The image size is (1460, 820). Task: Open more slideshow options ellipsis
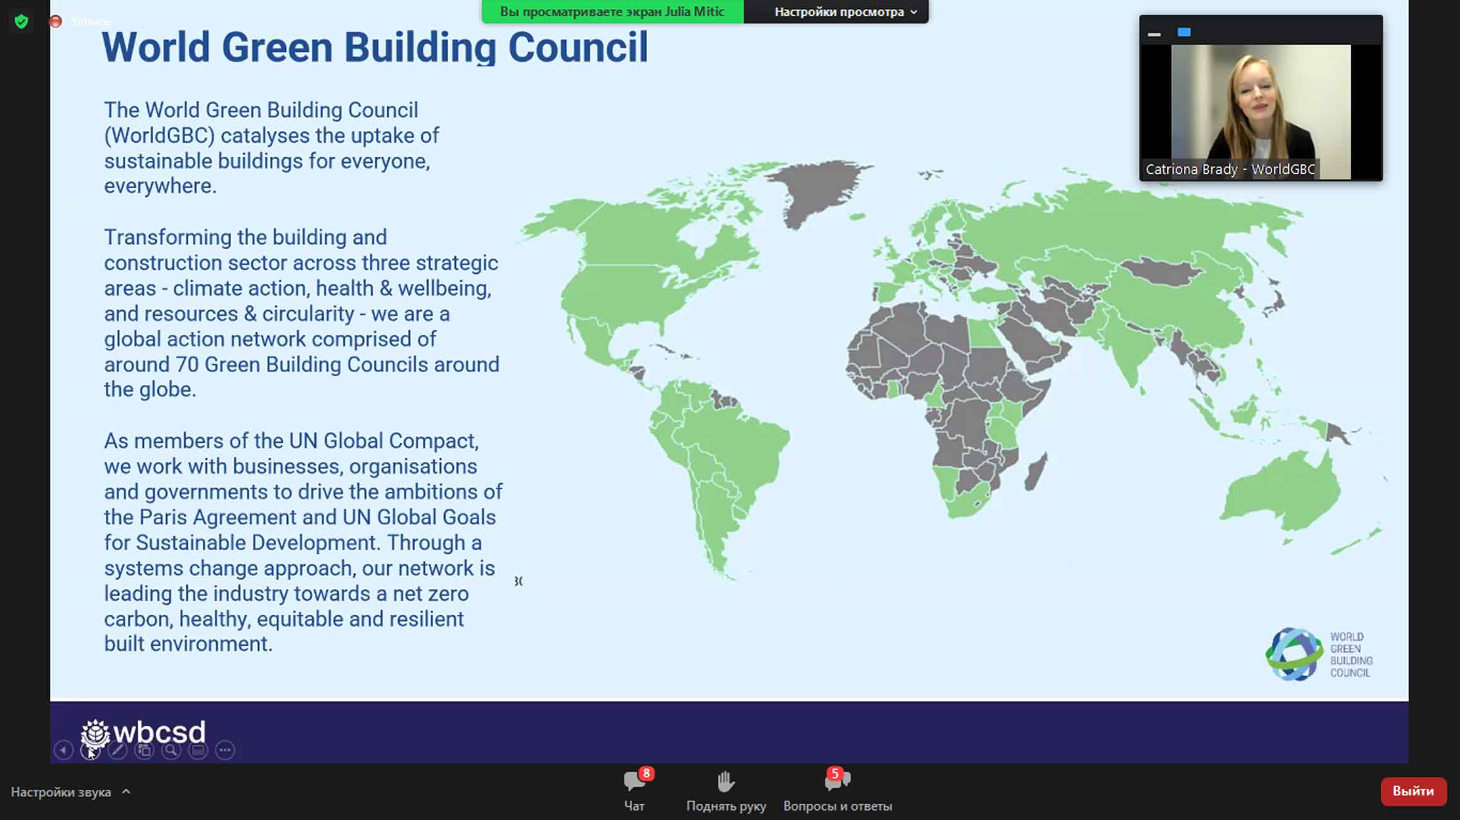(225, 750)
